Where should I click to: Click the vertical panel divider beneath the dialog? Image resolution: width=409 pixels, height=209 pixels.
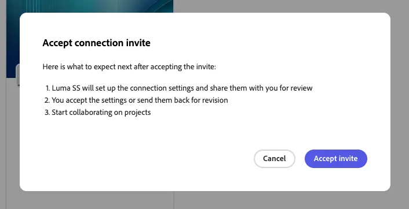(x=174, y=200)
